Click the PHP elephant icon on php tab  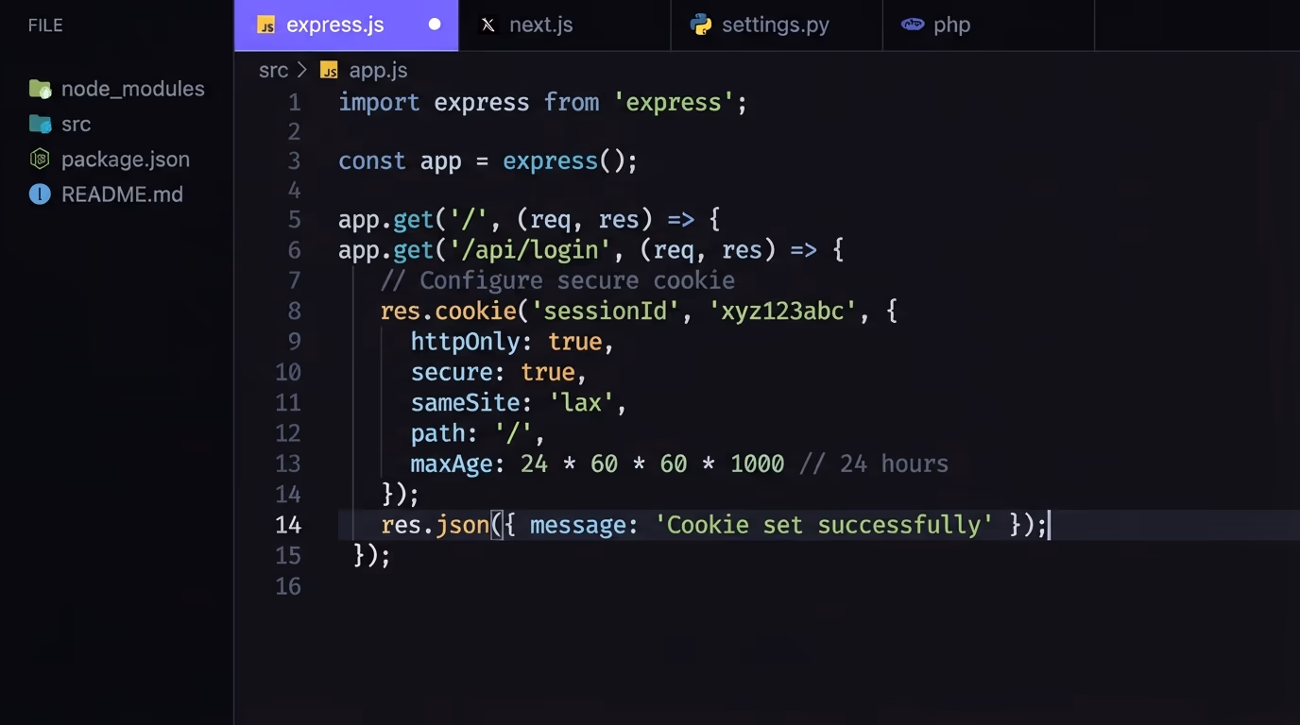[x=913, y=25]
